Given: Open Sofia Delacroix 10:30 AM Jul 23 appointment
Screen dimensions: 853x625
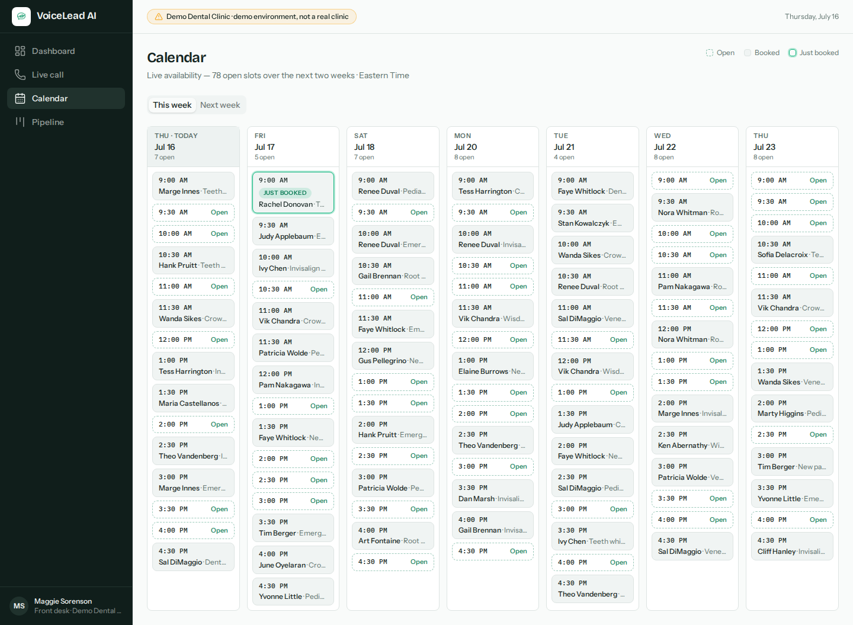Looking at the screenshot, I should [792, 249].
